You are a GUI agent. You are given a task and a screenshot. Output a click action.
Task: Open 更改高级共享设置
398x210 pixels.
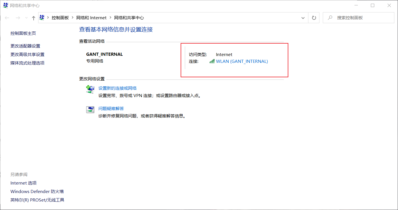pyautogui.click(x=27, y=55)
